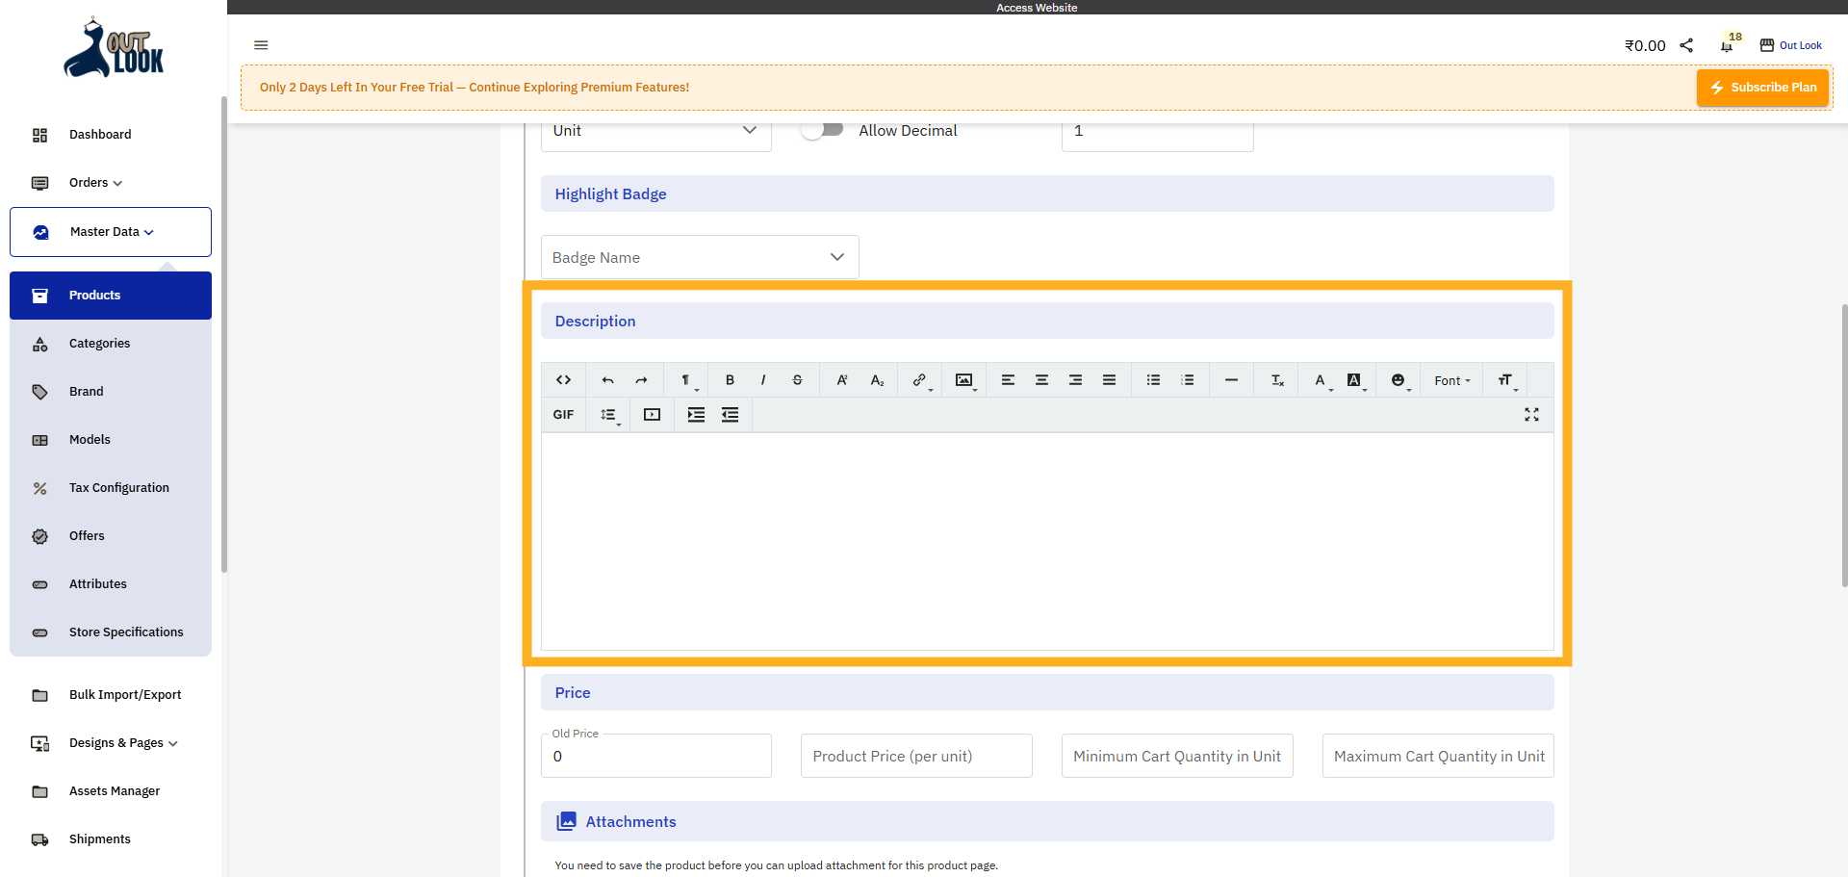Click the Subscribe Plan button
1848x877 pixels.
tap(1762, 88)
